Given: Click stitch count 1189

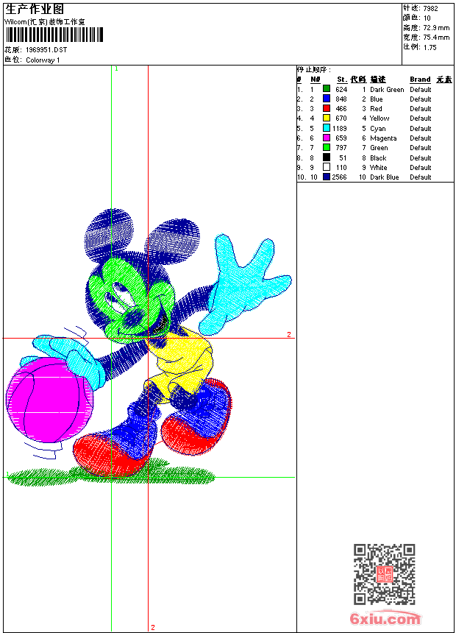Looking at the screenshot, I should pyautogui.click(x=339, y=128).
